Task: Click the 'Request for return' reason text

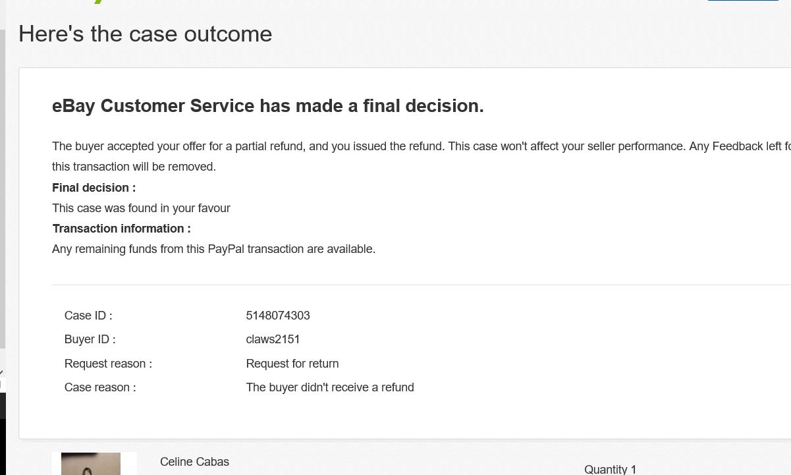Action: tap(292, 364)
